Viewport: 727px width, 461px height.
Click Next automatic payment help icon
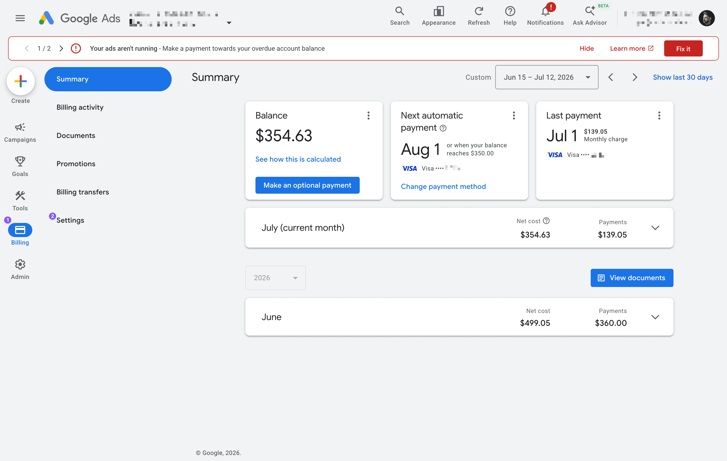click(443, 128)
